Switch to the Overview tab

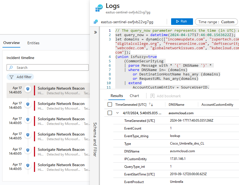(11, 43)
